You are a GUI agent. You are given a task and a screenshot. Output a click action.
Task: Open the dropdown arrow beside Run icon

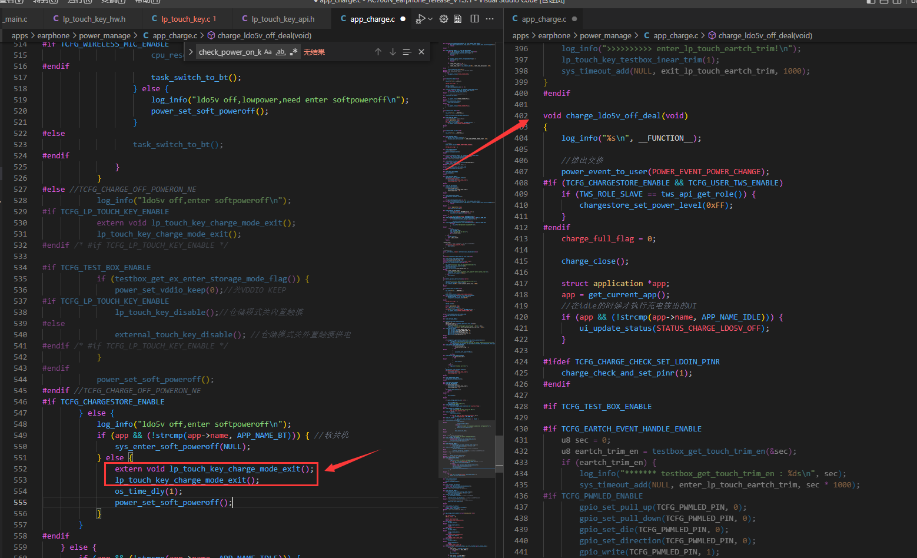click(x=430, y=19)
